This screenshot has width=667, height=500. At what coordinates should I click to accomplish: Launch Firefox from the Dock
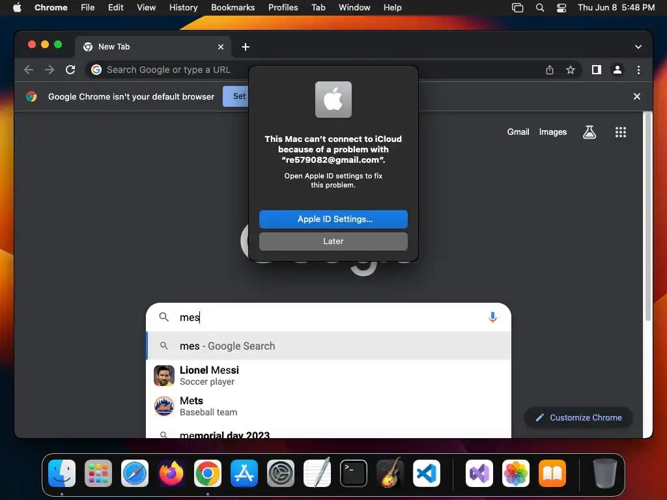(x=171, y=473)
